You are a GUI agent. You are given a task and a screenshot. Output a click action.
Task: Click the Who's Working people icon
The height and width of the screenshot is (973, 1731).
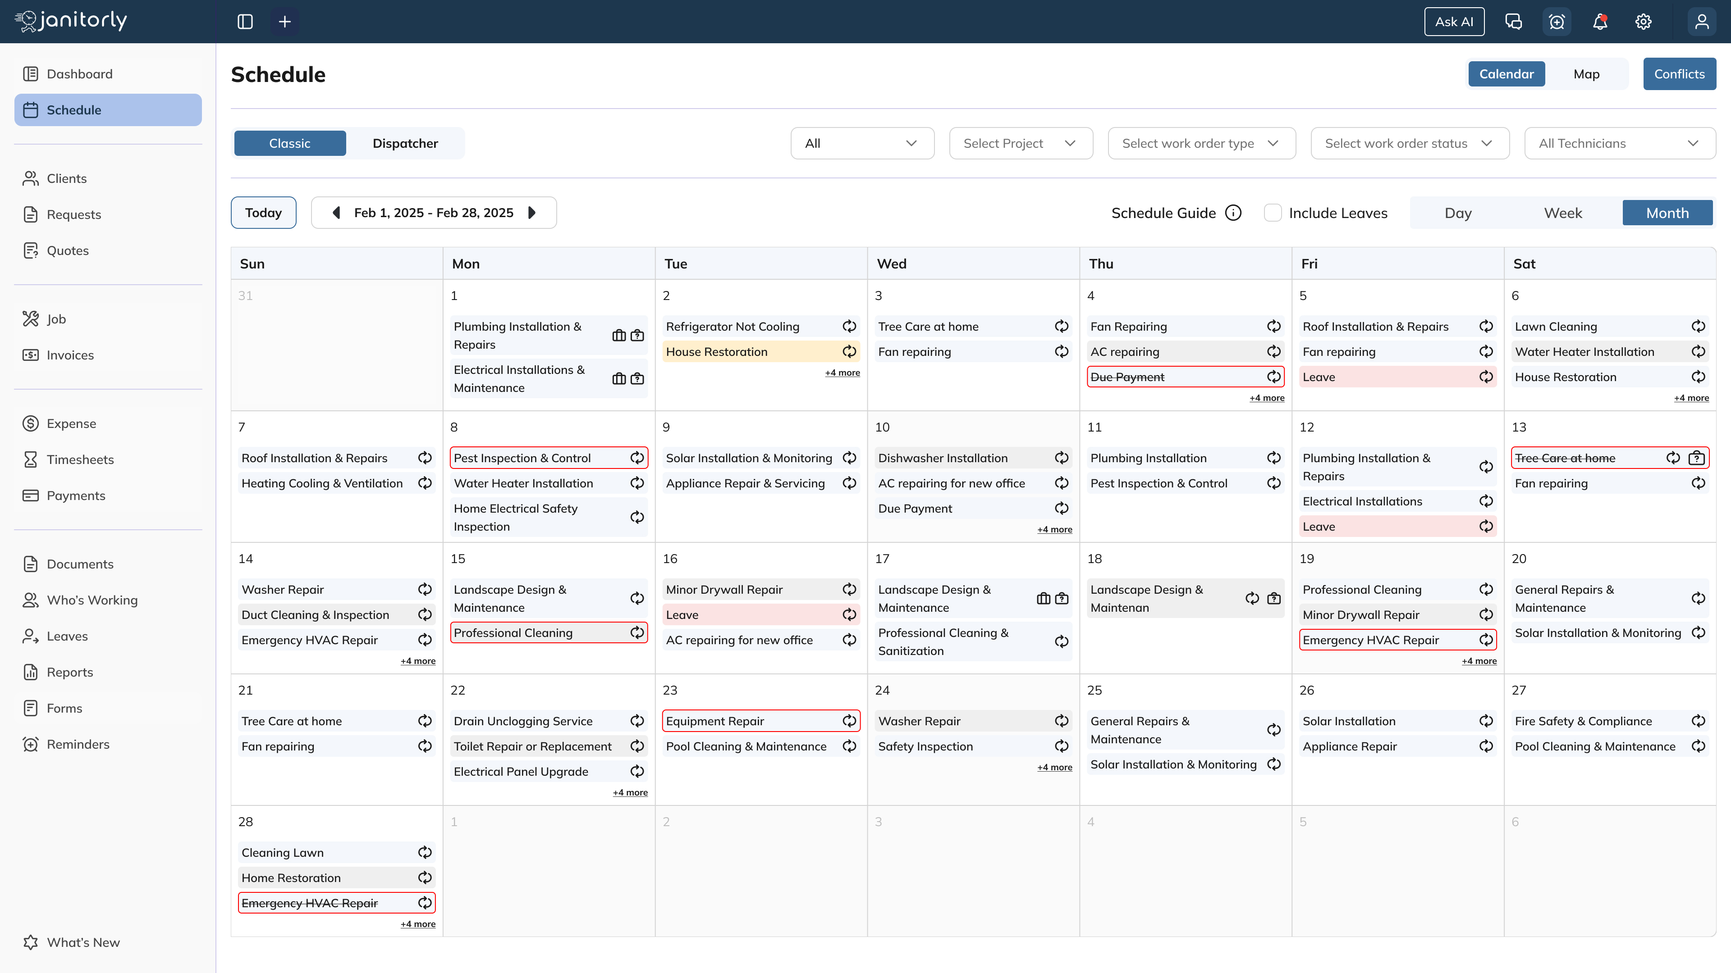(x=30, y=600)
